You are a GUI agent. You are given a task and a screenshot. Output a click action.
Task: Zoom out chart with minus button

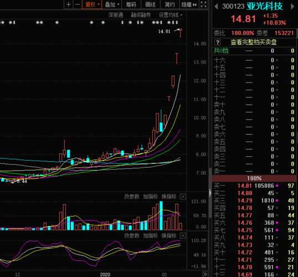point(78,4)
